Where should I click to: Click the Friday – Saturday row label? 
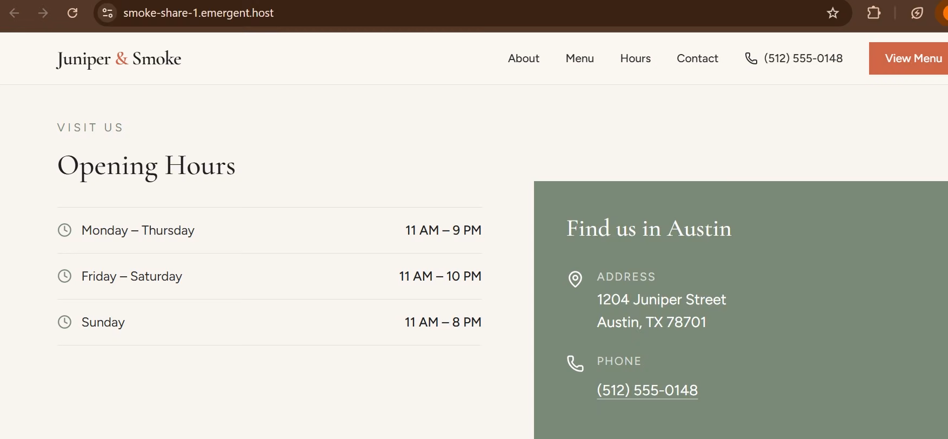132,276
